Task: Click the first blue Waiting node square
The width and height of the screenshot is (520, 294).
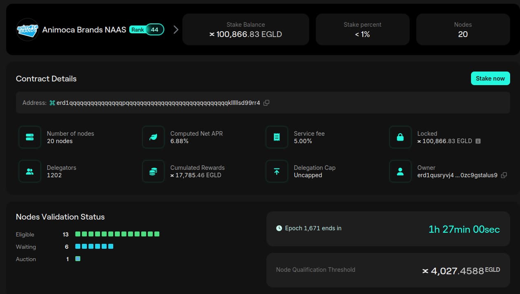Action: 78,247
